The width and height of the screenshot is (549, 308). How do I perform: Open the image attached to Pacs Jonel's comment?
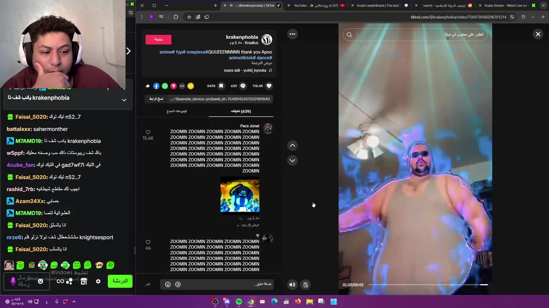coord(240,195)
